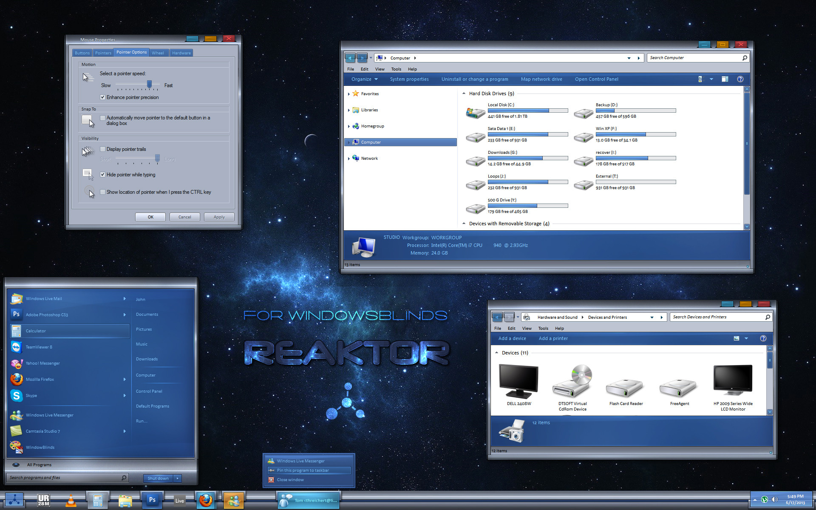The height and width of the screenshot is (510, 816).
Task: Collapse the Devices (11) group
Action: coord(496,353)
